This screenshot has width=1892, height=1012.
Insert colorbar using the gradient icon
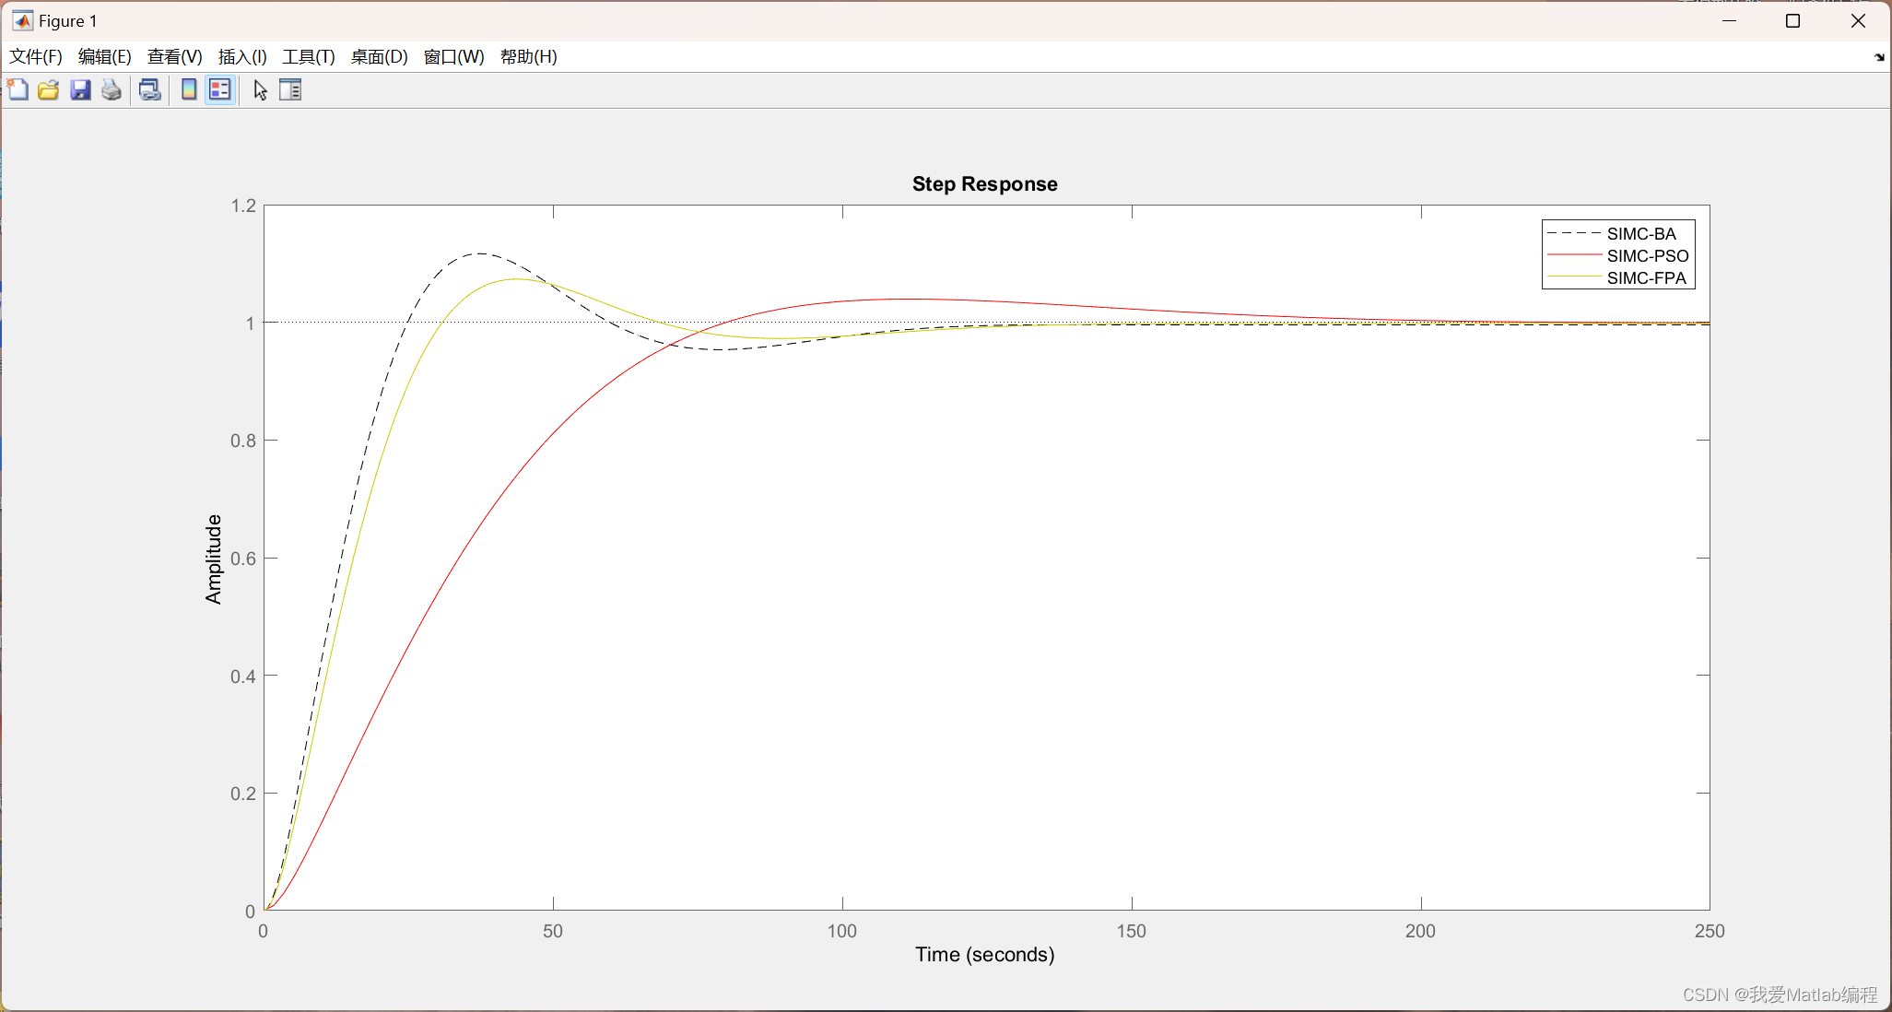pos(189,90)
